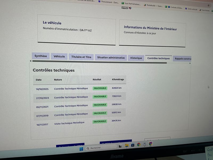Image resolution: width=213 pixels, height=160 pixels.
Task: Switch to the Historique tab
Action: coord(136,58)
